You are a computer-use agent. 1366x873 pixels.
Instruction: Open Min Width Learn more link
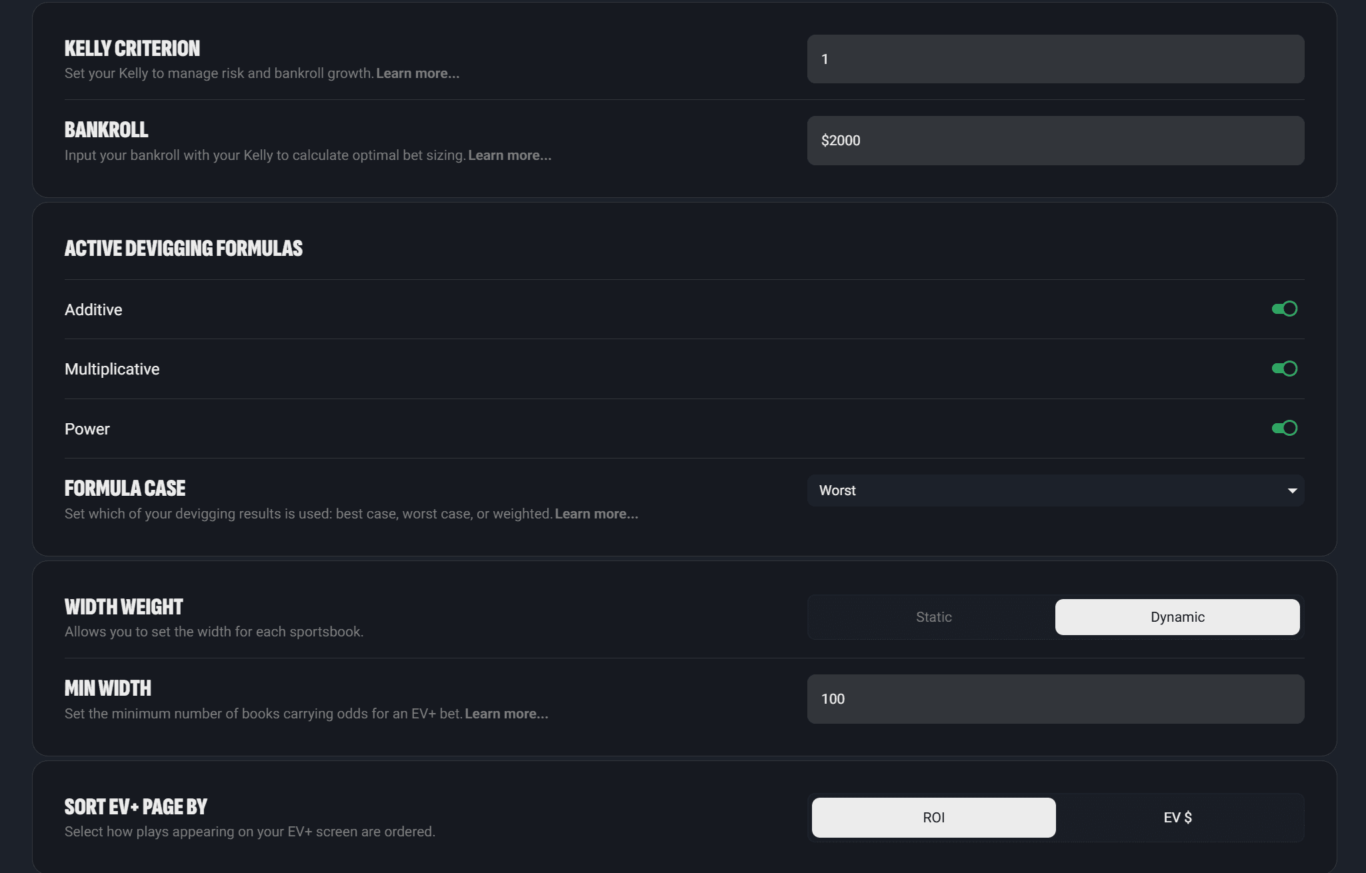(x=506, y=714)
